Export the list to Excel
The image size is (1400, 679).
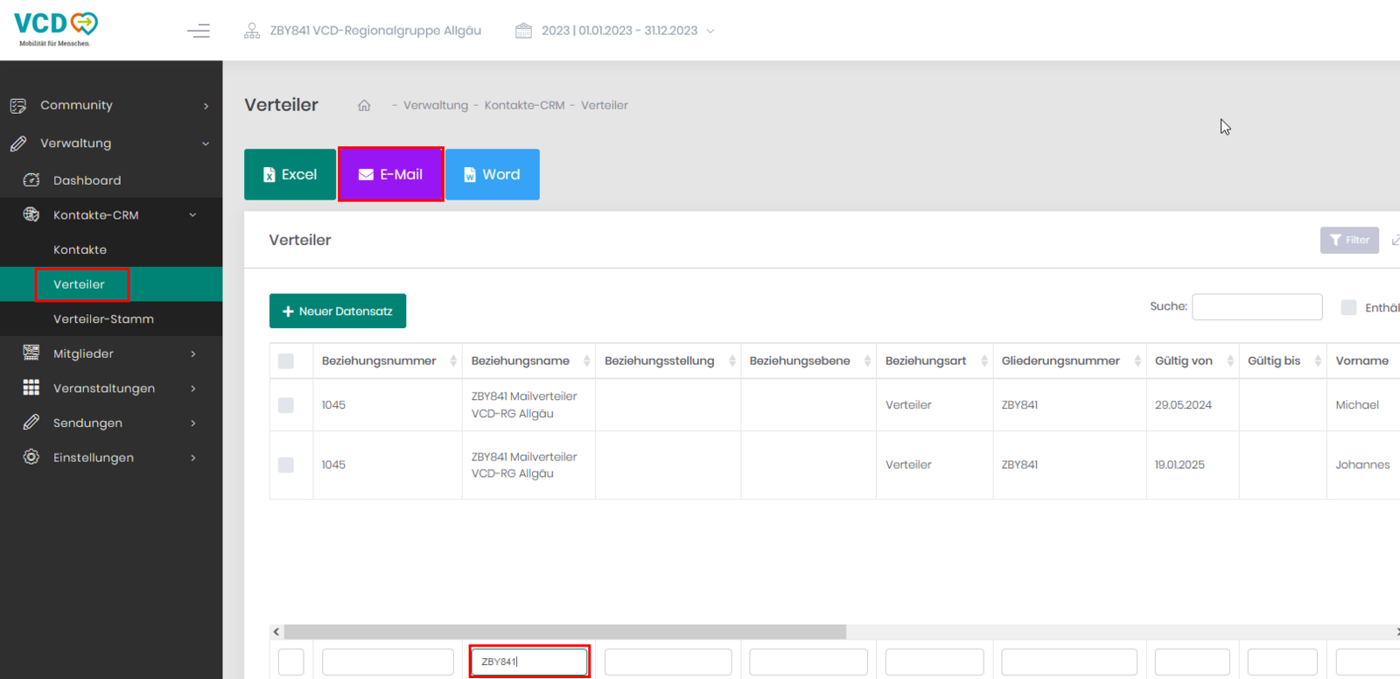coord(290,174)
